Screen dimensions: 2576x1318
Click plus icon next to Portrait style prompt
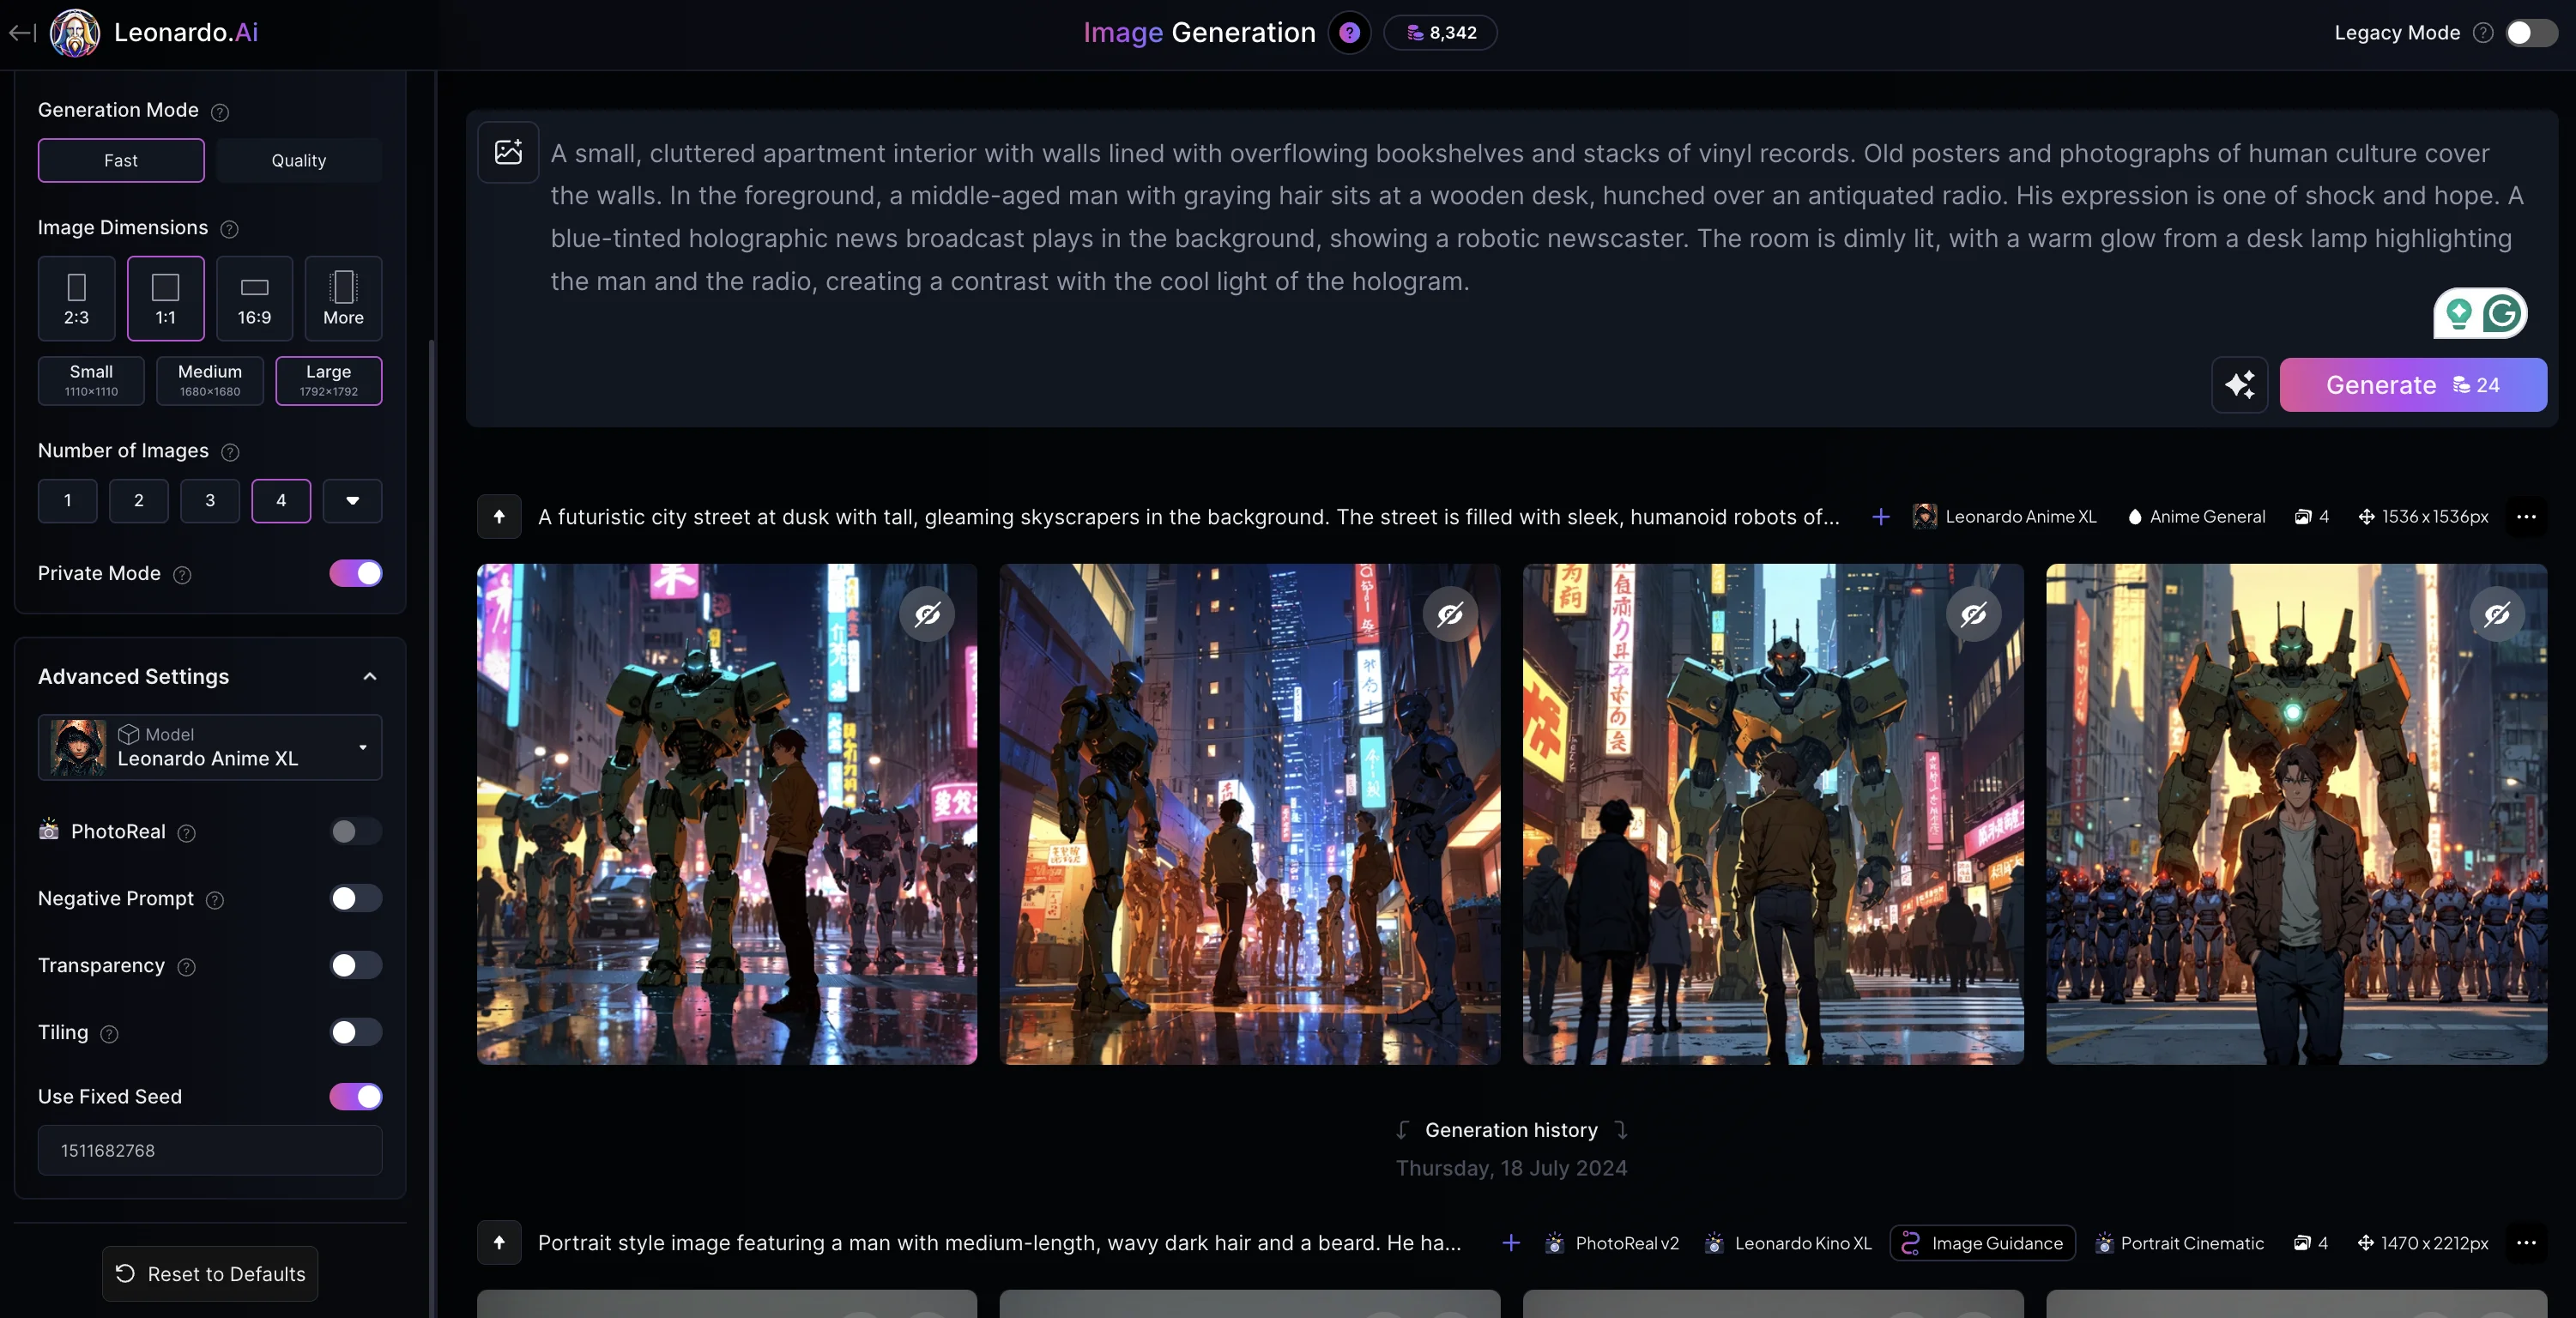(1511, 1243)
